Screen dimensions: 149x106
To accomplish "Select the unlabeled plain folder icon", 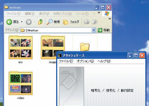I will pos(85,47).
